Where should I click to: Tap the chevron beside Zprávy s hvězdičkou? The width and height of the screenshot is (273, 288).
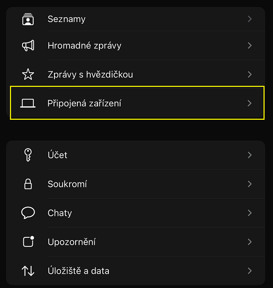250,74
